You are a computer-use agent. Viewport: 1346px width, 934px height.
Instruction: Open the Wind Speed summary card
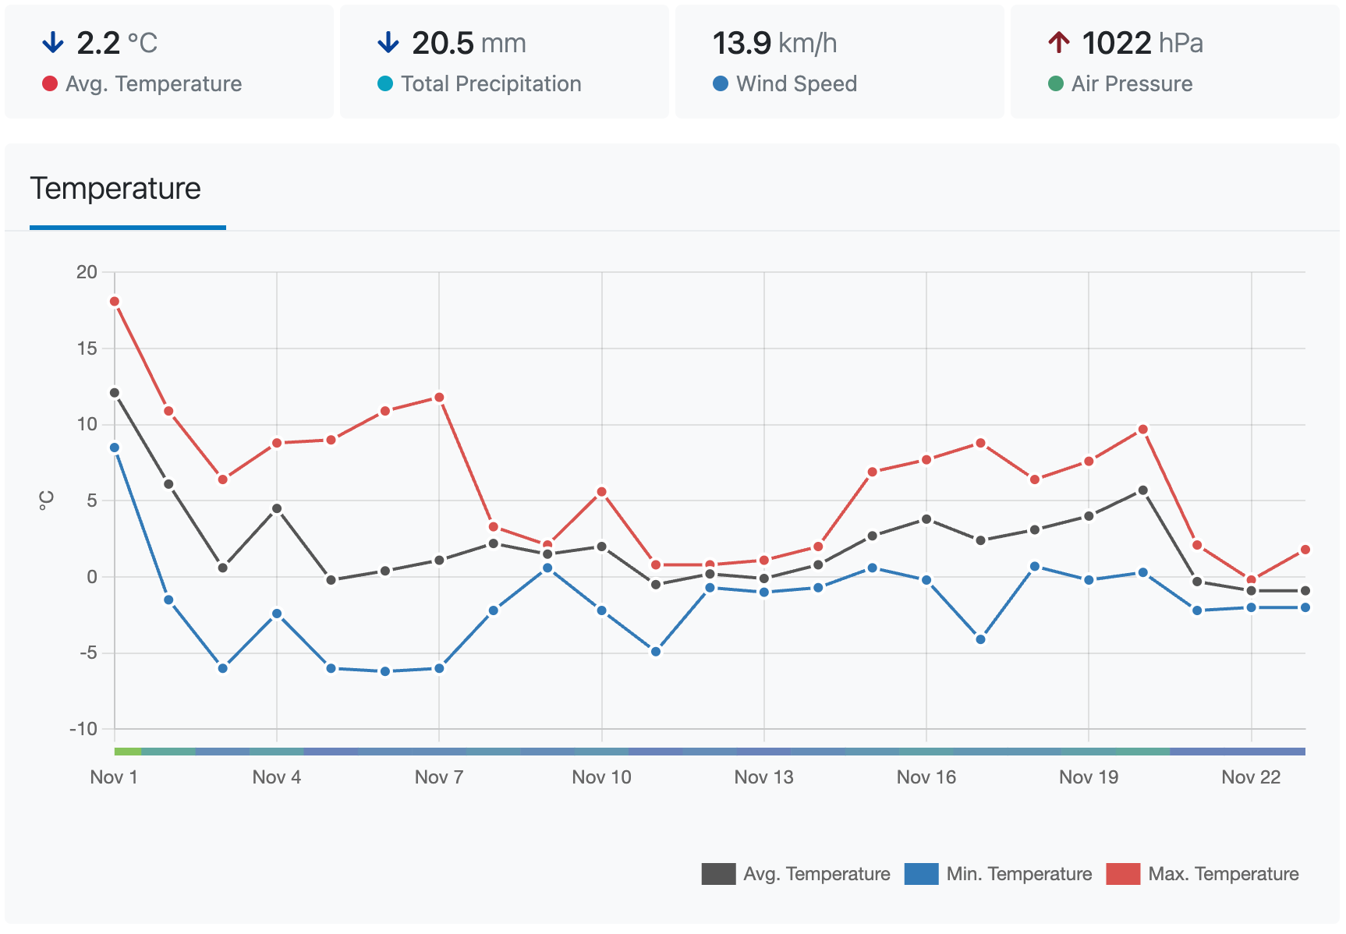coord(840,62)
